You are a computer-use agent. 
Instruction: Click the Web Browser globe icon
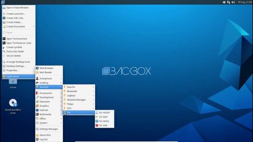37,68
